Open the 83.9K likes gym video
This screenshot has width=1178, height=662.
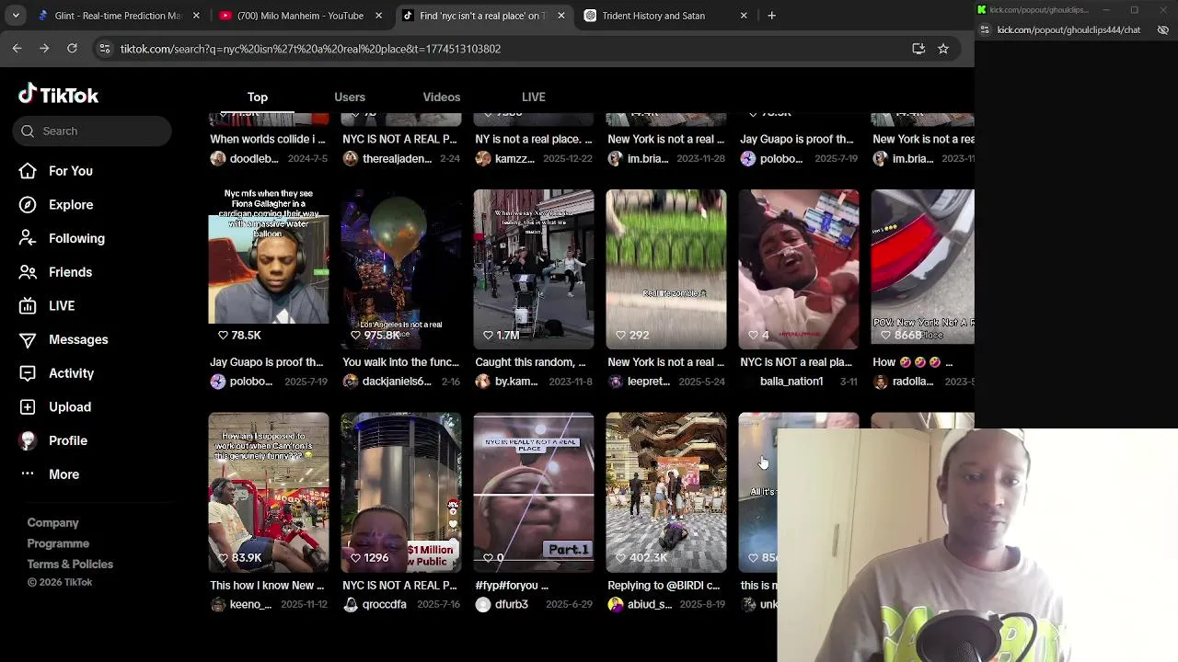269,492
